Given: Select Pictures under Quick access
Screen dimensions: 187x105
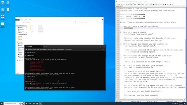Looking at the screenshot, I should point(21,33).
